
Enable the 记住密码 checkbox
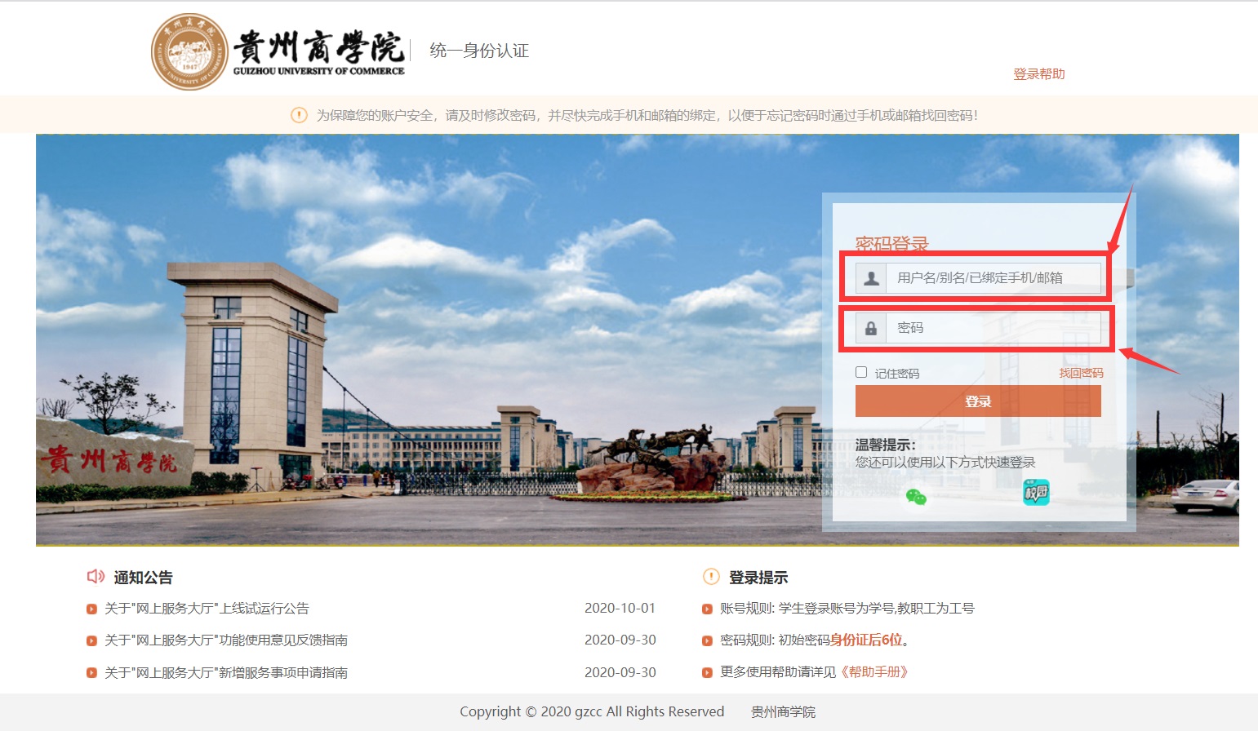click(x=861, y=372)
